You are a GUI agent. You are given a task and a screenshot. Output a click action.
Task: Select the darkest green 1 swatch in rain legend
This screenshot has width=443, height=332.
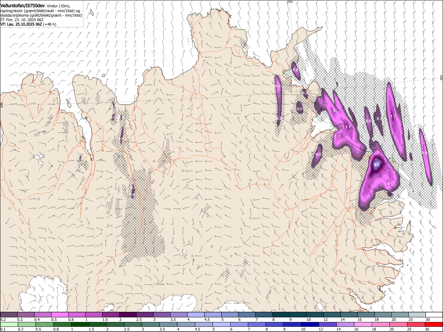pos(80,324)
